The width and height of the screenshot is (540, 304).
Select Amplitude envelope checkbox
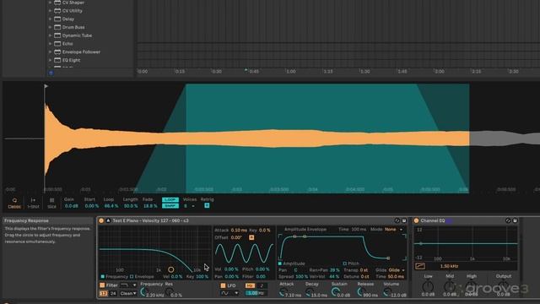tap(280, 263)
